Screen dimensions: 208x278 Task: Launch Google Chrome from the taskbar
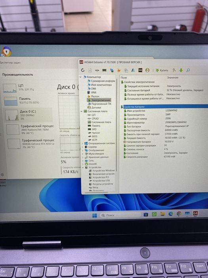tap(179, 214)
